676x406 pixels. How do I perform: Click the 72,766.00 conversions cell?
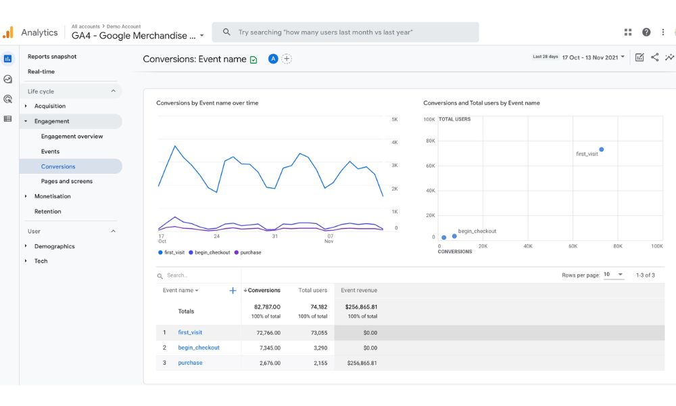pos(268,333)
